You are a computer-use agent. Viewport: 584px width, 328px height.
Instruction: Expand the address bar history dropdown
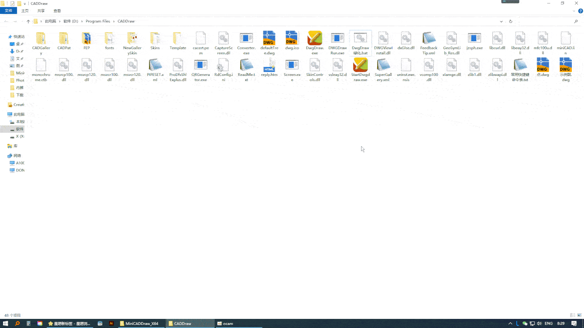point(501,21)
